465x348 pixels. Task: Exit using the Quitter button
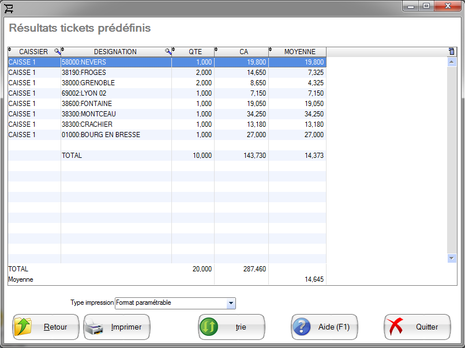[x=417, y=327]
